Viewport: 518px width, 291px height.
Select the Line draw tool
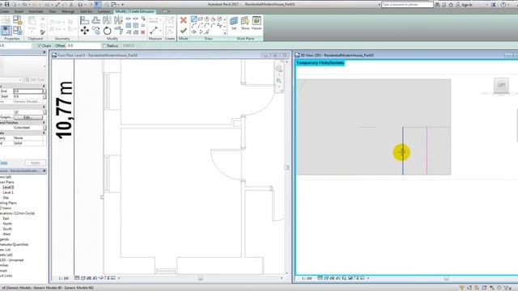tap(194, 19)
